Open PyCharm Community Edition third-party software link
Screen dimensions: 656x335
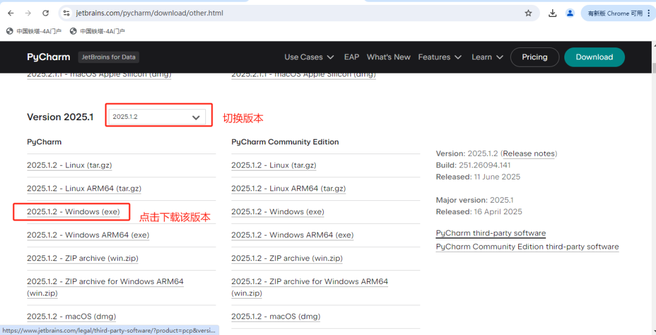[527, 247]
